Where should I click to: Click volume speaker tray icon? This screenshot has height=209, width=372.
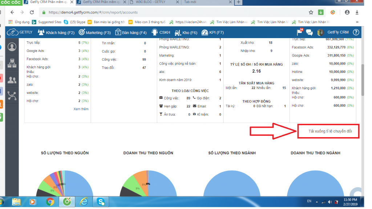pos(330,202)
